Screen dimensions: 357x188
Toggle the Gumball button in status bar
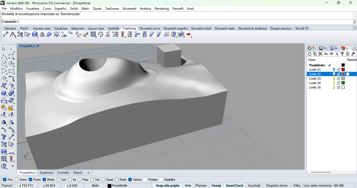[254, 186]
